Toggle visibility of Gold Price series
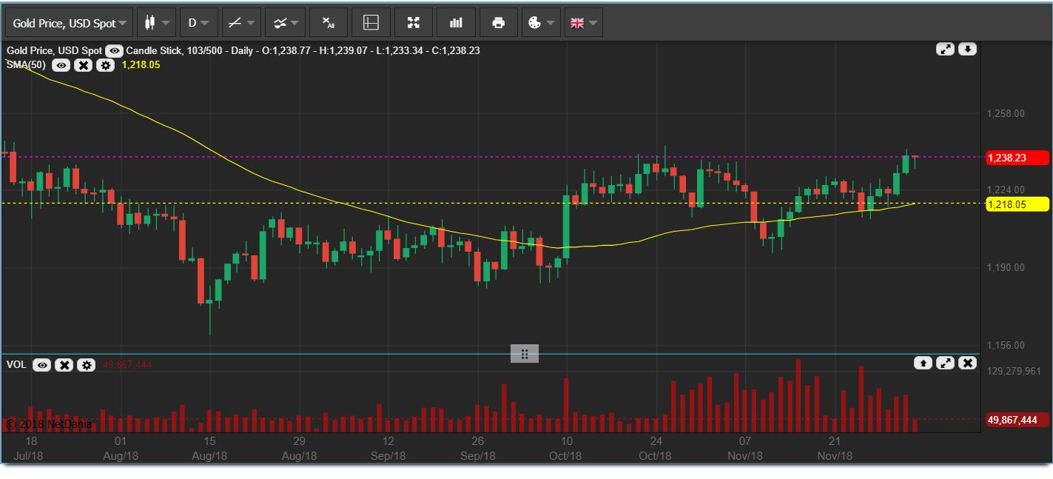 tap(114, 51)
